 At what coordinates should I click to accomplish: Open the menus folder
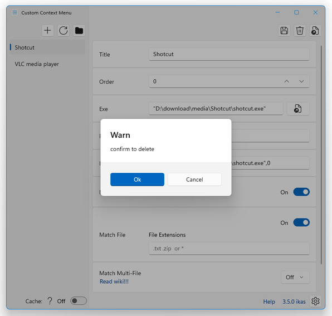click(x=79, y=31)
